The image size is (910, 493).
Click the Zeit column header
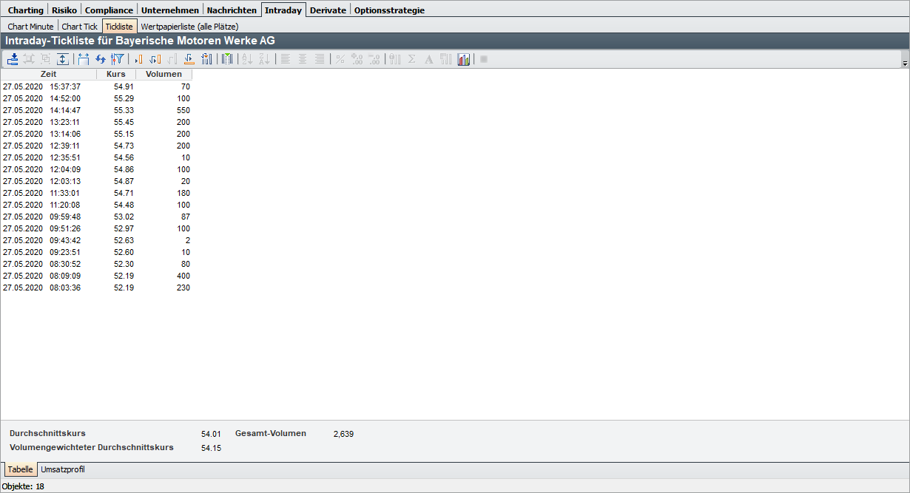(x=48, y=74)
